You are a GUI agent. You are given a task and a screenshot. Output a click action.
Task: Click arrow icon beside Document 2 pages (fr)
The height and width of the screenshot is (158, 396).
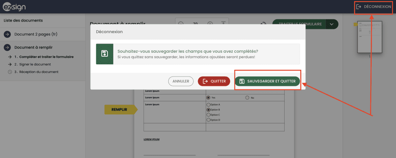click(7, 34)
